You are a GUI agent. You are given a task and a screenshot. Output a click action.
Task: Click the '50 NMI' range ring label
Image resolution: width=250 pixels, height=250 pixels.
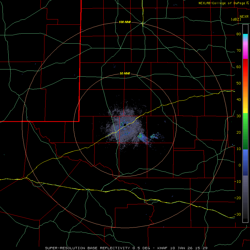click(125, 74)
